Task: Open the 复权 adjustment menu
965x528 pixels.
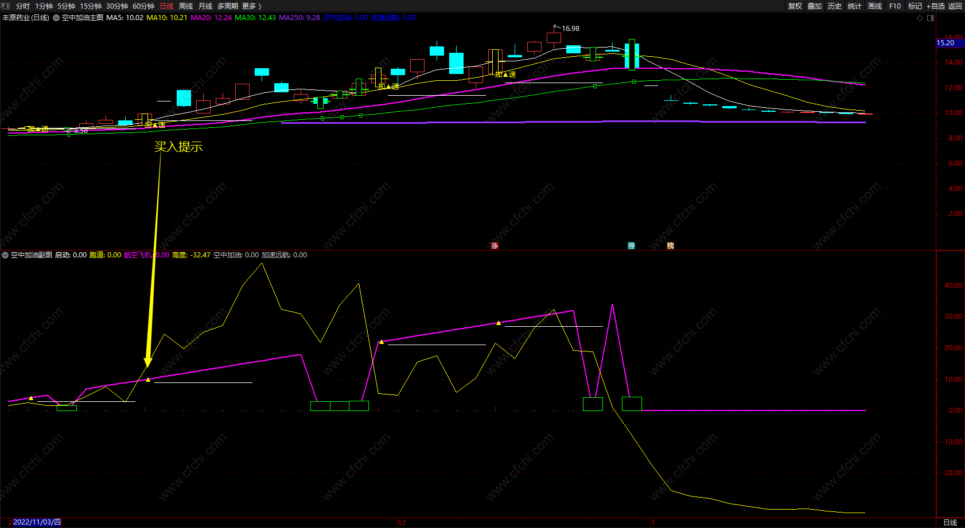Action: (x=795, y=6)
